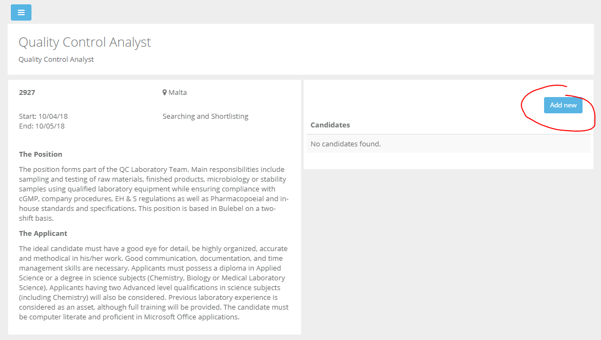Click the Malta location label
This screenshot has width=601, height=340.
[177, 92]
